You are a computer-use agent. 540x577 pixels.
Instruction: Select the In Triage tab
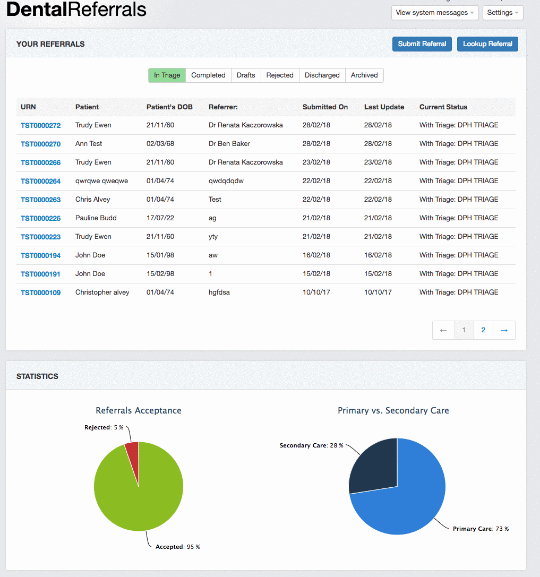(x=167, y=75)
